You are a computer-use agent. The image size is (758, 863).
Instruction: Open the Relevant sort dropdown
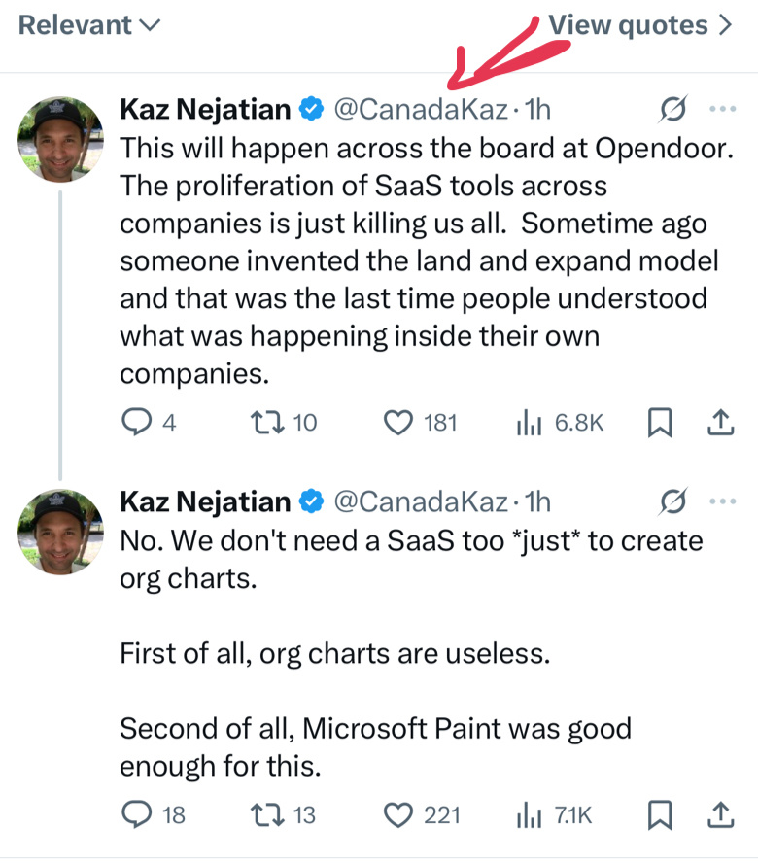pyautogui.click(x=89, y=25)
